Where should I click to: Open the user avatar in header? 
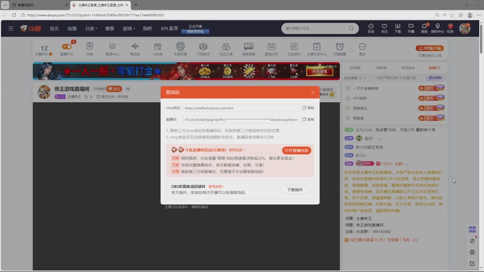465,28
